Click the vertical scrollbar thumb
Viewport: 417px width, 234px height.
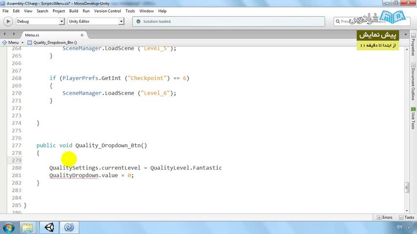click(x=407, y=187)
